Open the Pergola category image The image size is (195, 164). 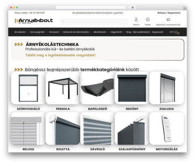63,88
